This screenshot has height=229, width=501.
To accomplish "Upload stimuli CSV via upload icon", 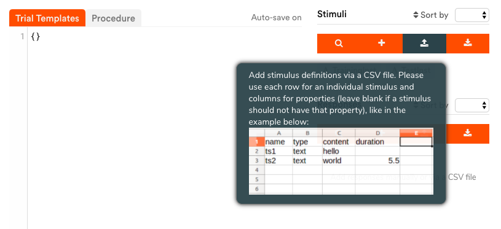I will (x=424, y=44).
